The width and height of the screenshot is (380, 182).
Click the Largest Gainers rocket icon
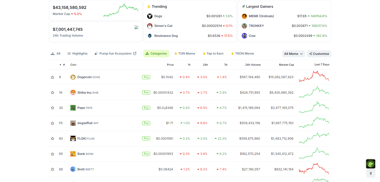[243, 6]
